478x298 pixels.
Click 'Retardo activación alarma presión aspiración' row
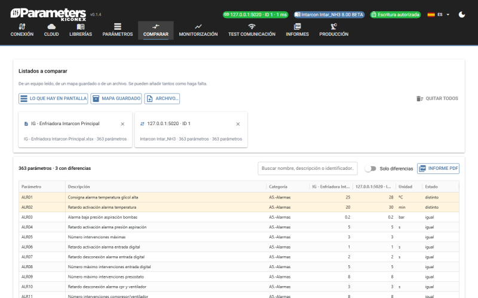239,227
